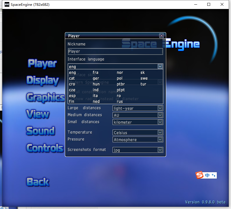The width and height of the screenshot is (231, 209).
Task: Select 'rus' language option
Action: click(120, 101)
